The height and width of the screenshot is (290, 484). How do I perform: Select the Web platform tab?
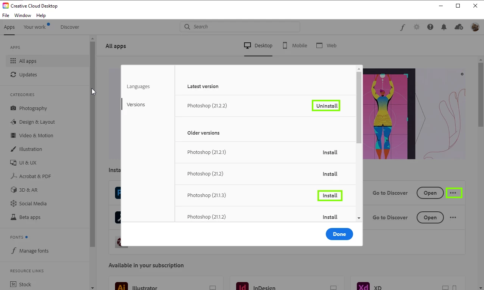coord(326,46)
